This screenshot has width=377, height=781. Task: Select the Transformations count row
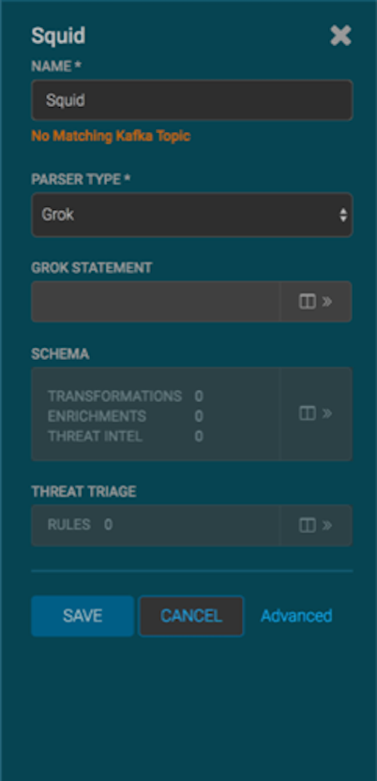126,397
